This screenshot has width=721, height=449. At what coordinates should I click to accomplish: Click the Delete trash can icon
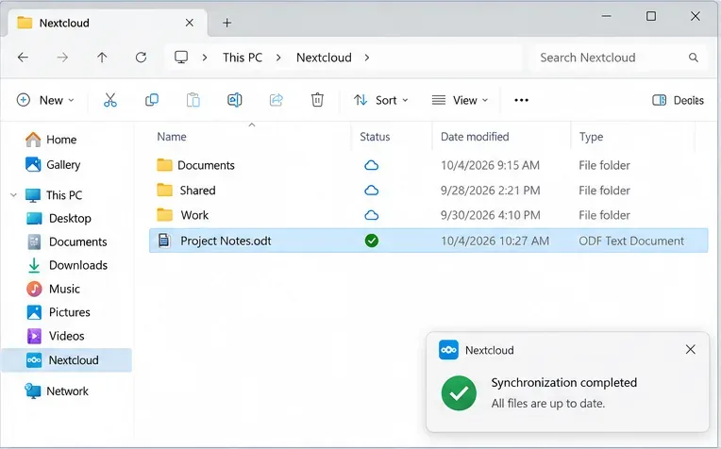[317, 100]
